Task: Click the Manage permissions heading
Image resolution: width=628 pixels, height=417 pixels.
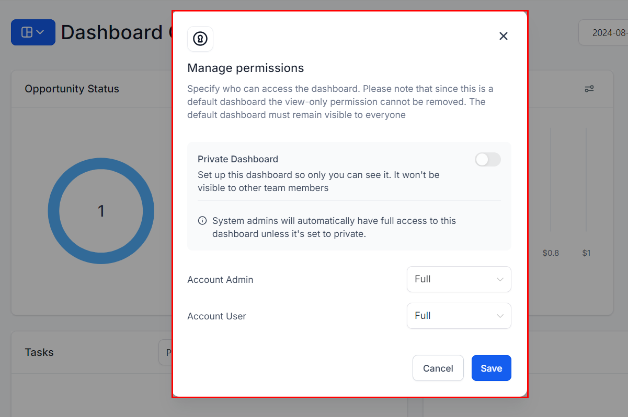Action: pyautogui.click(x=246, y=68)
